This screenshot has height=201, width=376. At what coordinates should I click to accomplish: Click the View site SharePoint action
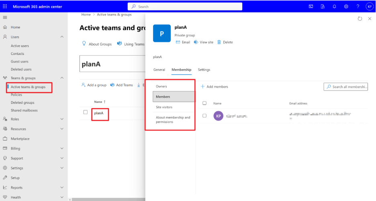coord(204,42)
